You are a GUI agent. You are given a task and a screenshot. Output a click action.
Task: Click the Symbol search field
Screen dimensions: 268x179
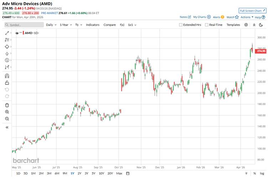(x=24, y=25)
